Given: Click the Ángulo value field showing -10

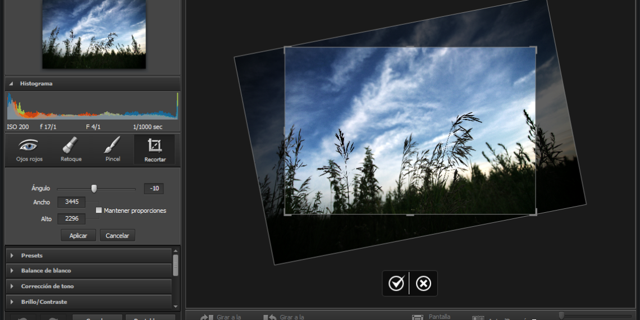Looking at the screenshot, I should pos(154,189).
